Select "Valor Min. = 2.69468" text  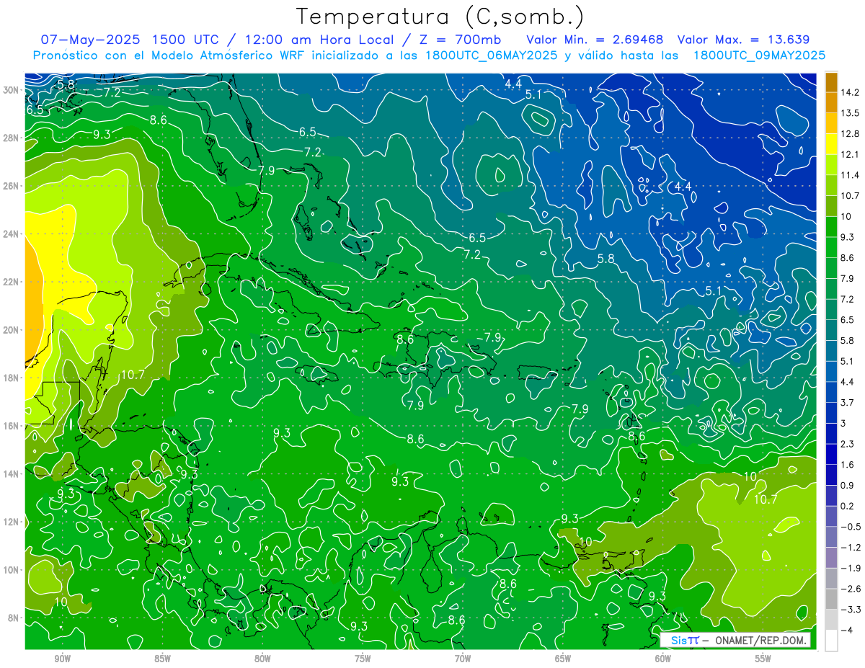595,40
